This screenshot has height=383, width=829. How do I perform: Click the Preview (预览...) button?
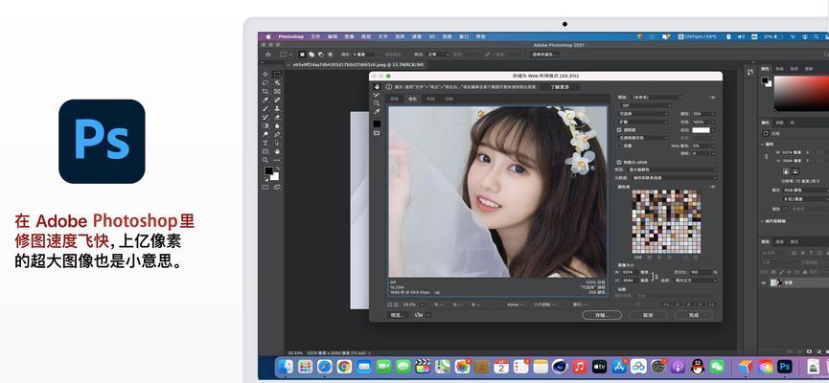point(398,315)
